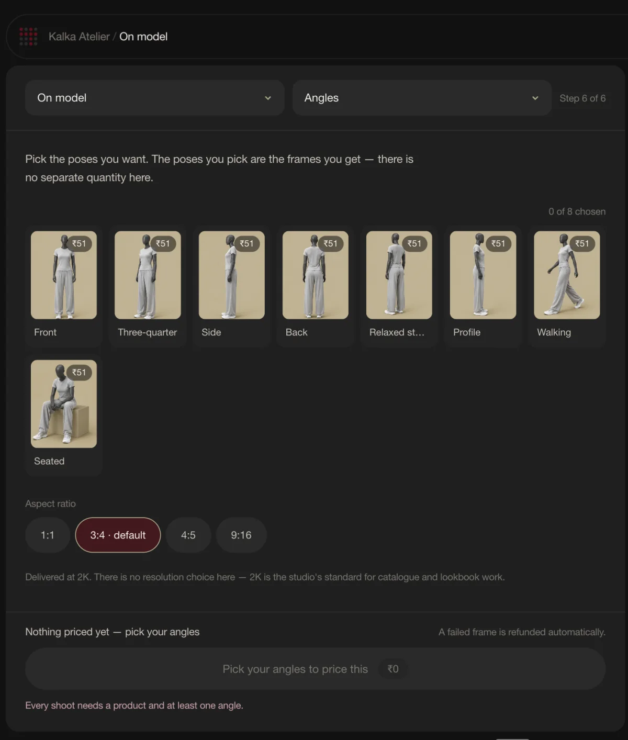Click the Relaxed st… pose label
The height and width of the screenshot is (740, 628).
click(397, 332)
